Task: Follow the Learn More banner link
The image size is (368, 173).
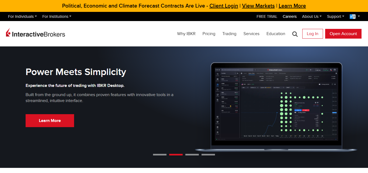Action: [292, 6]
